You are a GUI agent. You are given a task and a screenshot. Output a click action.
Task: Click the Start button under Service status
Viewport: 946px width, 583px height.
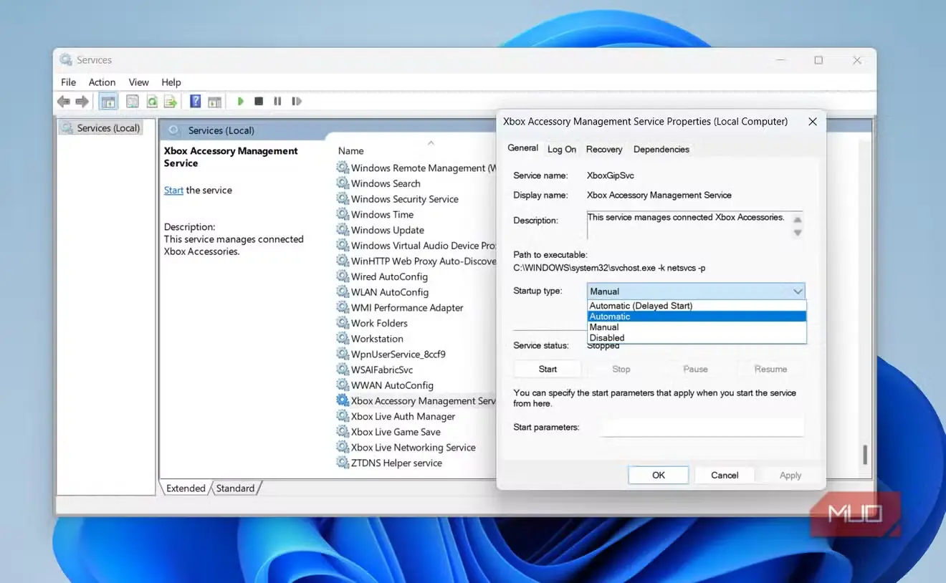[548, 369]
